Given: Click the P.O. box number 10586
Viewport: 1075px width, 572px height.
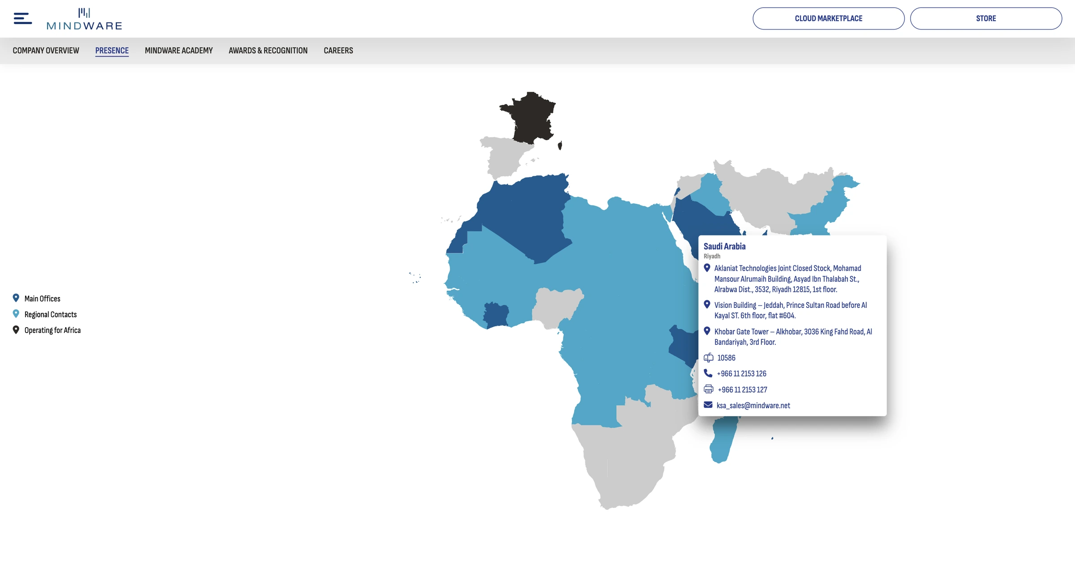Looking at the screenshot, I should [727, 358].
